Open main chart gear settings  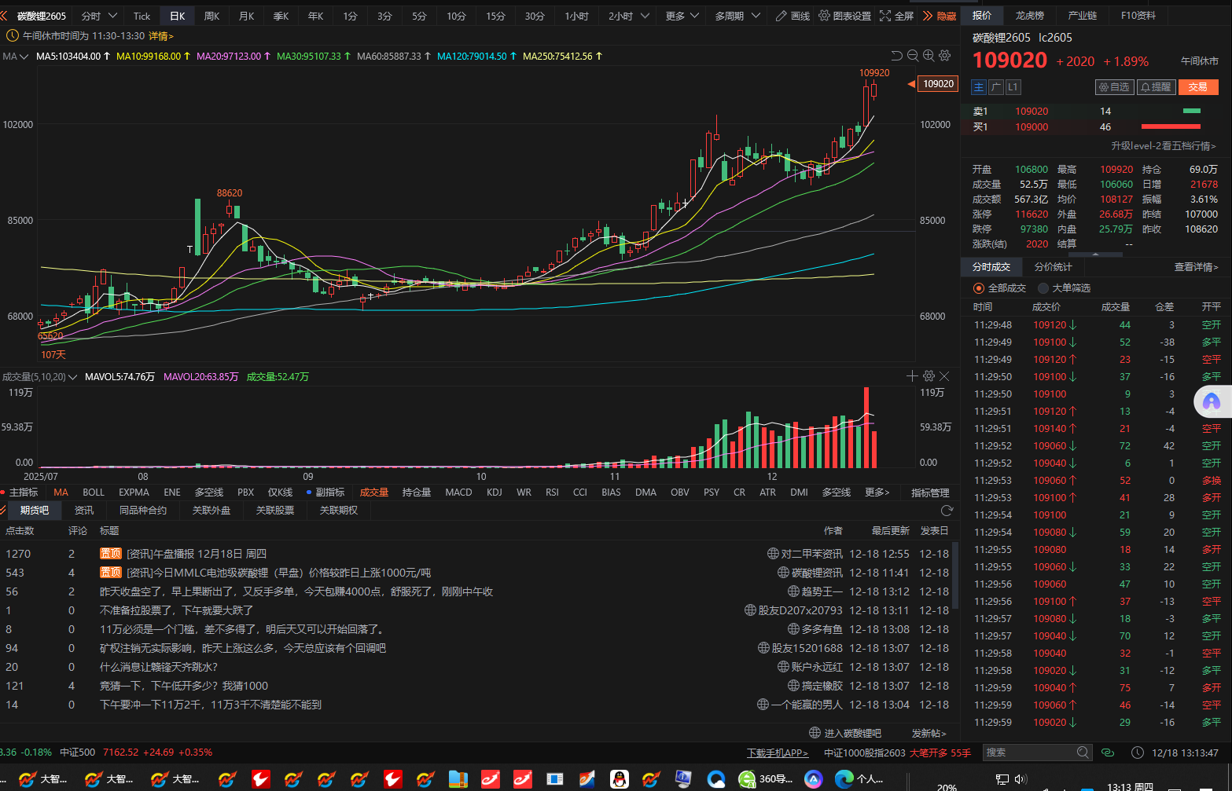click(945, 56)
